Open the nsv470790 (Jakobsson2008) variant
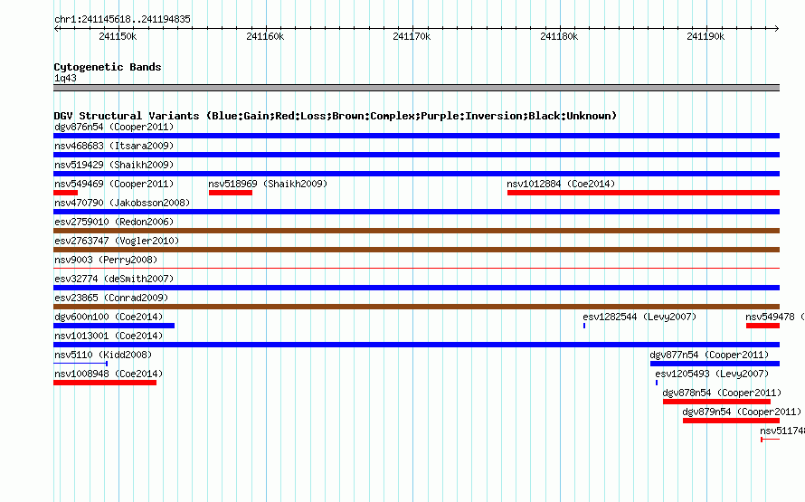Screen dimensions: 805x502 coord(122,203)
